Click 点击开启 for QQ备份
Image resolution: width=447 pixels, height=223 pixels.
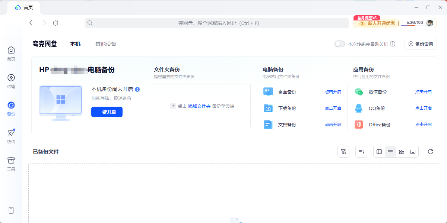(424, 108)
